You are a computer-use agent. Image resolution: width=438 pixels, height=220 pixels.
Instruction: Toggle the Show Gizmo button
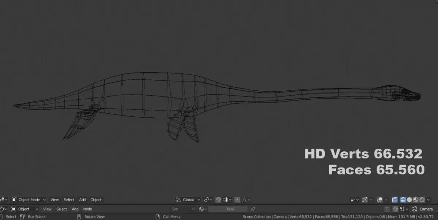tap(365, 200)
